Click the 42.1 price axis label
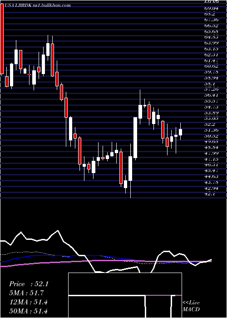This screenshot has height=318, width=227. (x=210, y=194)
